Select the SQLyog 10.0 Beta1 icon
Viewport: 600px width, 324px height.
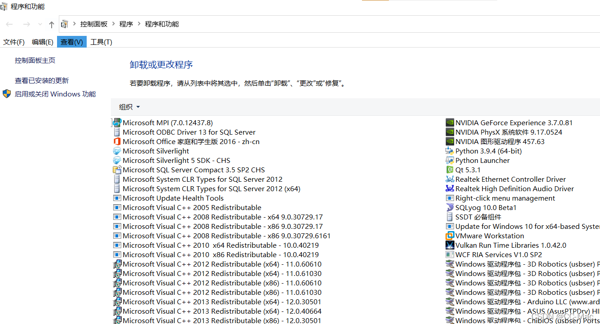click(x=450, y=208)
